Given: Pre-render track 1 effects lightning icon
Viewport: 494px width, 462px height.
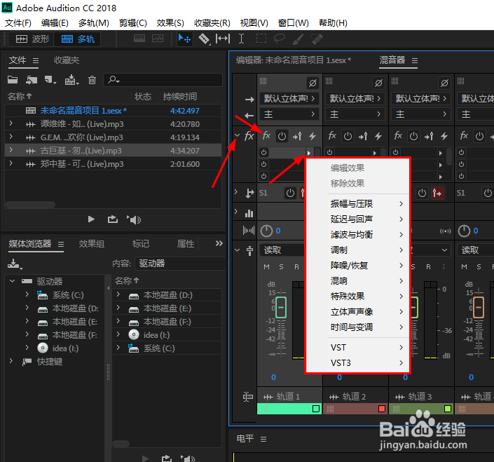Looking at the screenshot, I should (313, 136).
